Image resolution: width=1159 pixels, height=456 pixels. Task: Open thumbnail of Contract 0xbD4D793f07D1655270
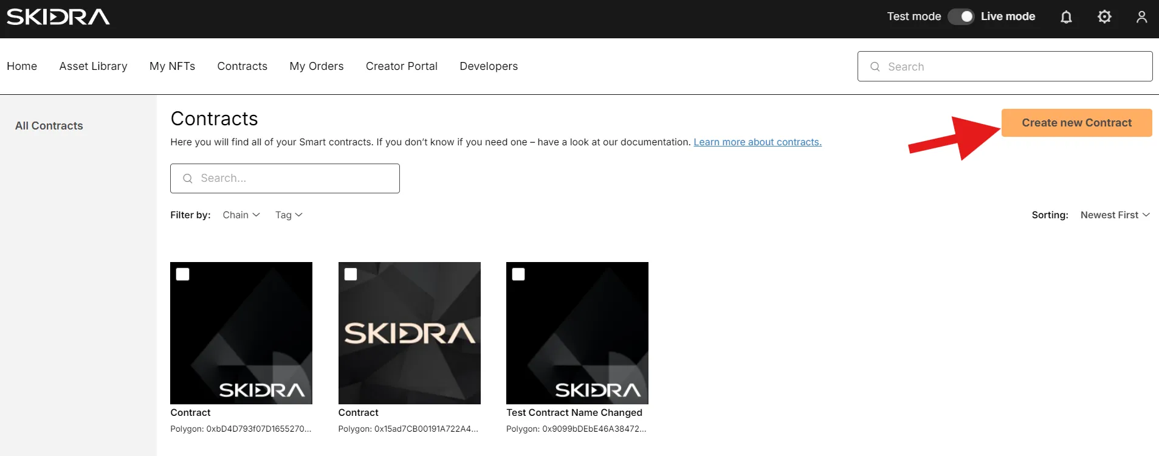241,333
